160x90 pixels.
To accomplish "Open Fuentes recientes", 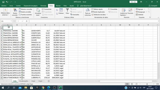I will [x=25, y=14].
